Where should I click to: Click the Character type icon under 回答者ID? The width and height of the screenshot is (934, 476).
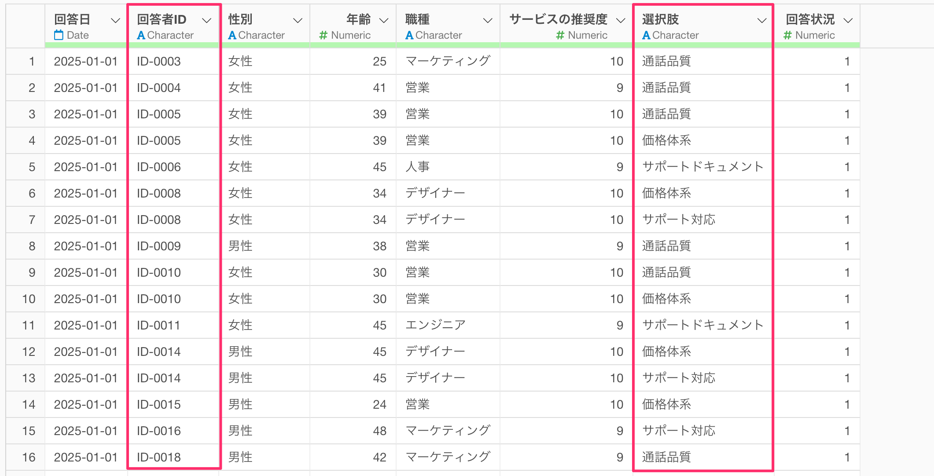click(141, 35)
